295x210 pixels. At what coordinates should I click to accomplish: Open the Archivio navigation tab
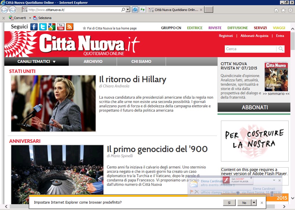[93, 62]
